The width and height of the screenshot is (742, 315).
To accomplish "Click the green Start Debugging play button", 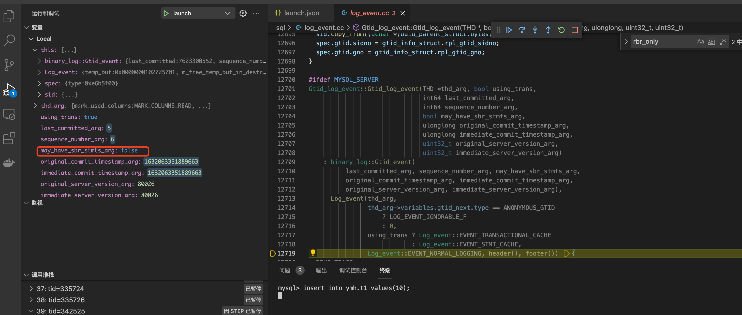I will pos(166,13).
